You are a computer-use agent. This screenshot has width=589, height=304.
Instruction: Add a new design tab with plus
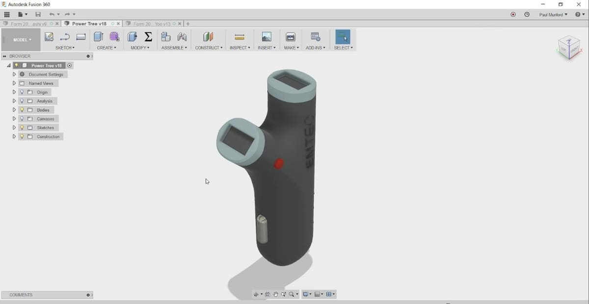pyautogui.click(x=188, y=24)
